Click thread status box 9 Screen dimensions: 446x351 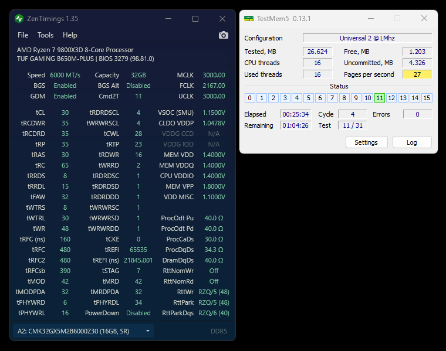tap(356, 98)
